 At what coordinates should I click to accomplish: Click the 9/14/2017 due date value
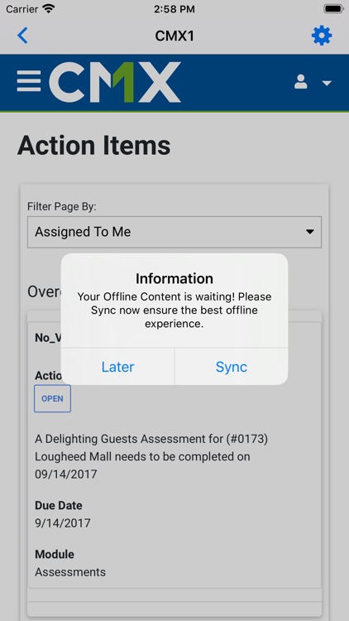(63, 523)
